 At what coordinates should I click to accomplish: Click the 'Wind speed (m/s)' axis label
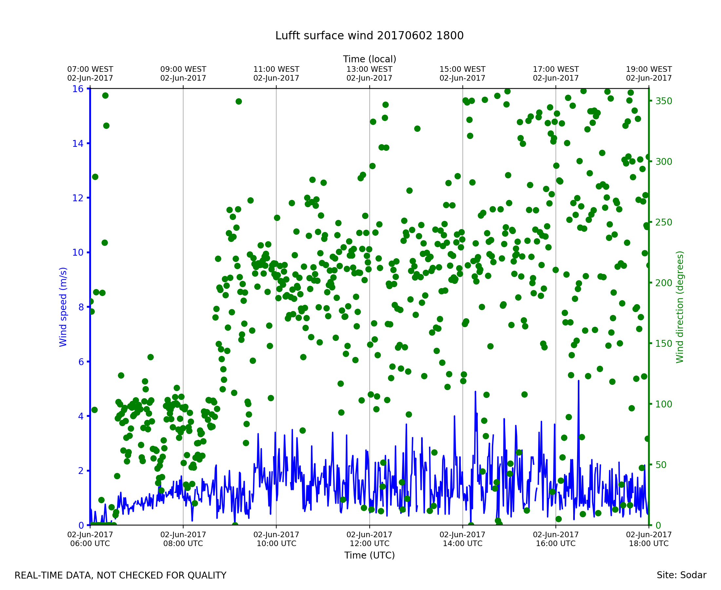63,307
